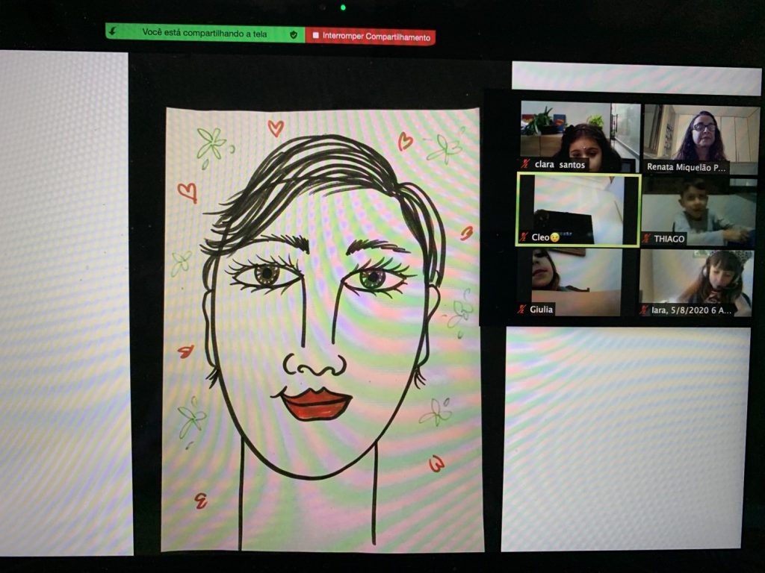Select THIAGO video thumbnail
Image resolution: width=765 pixels, height=573 pixels.
point(699,211)
